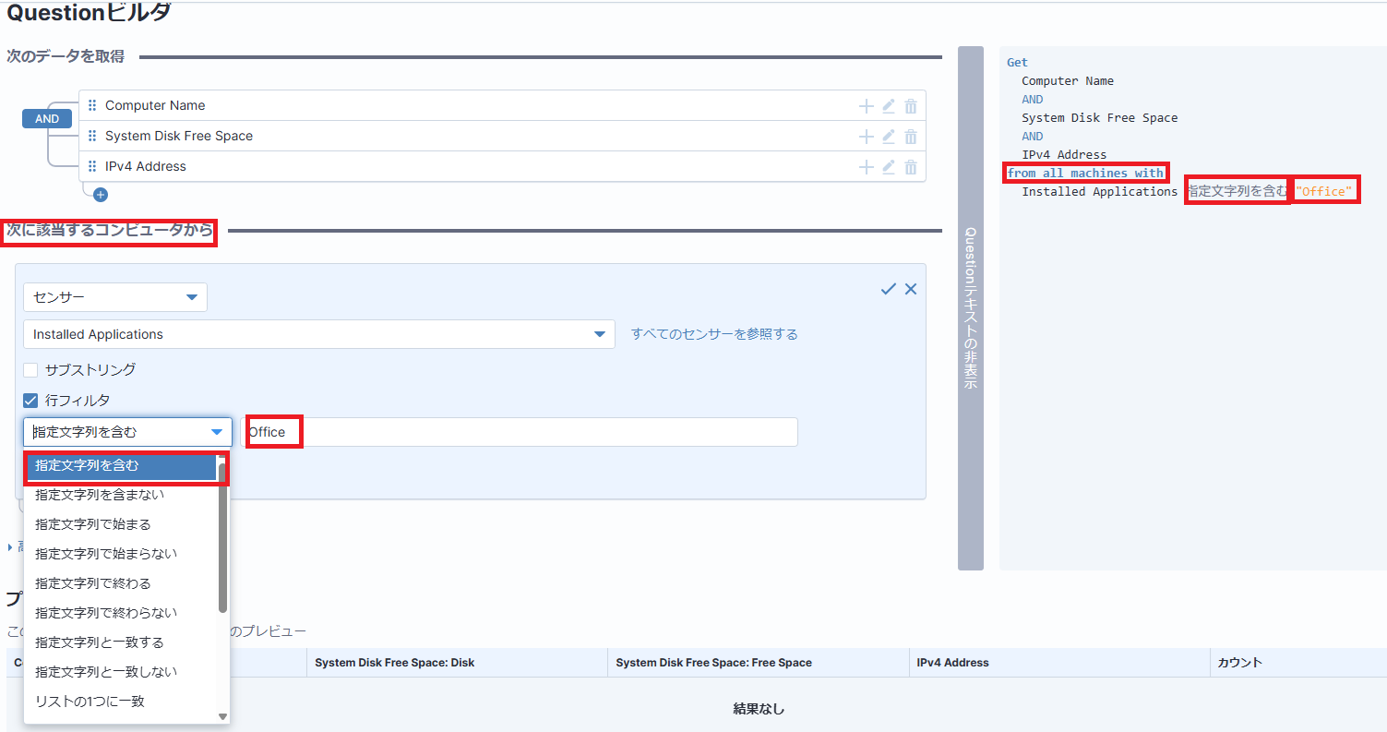Click 結果なし message in preview table
The image size is (1387, 732).
pyautogui.click(x=759, y=709)
